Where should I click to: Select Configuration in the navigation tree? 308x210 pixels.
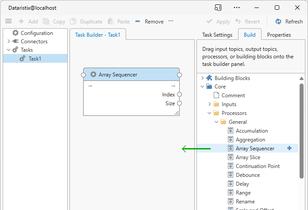pyautogui.click(x=36, y=33)
